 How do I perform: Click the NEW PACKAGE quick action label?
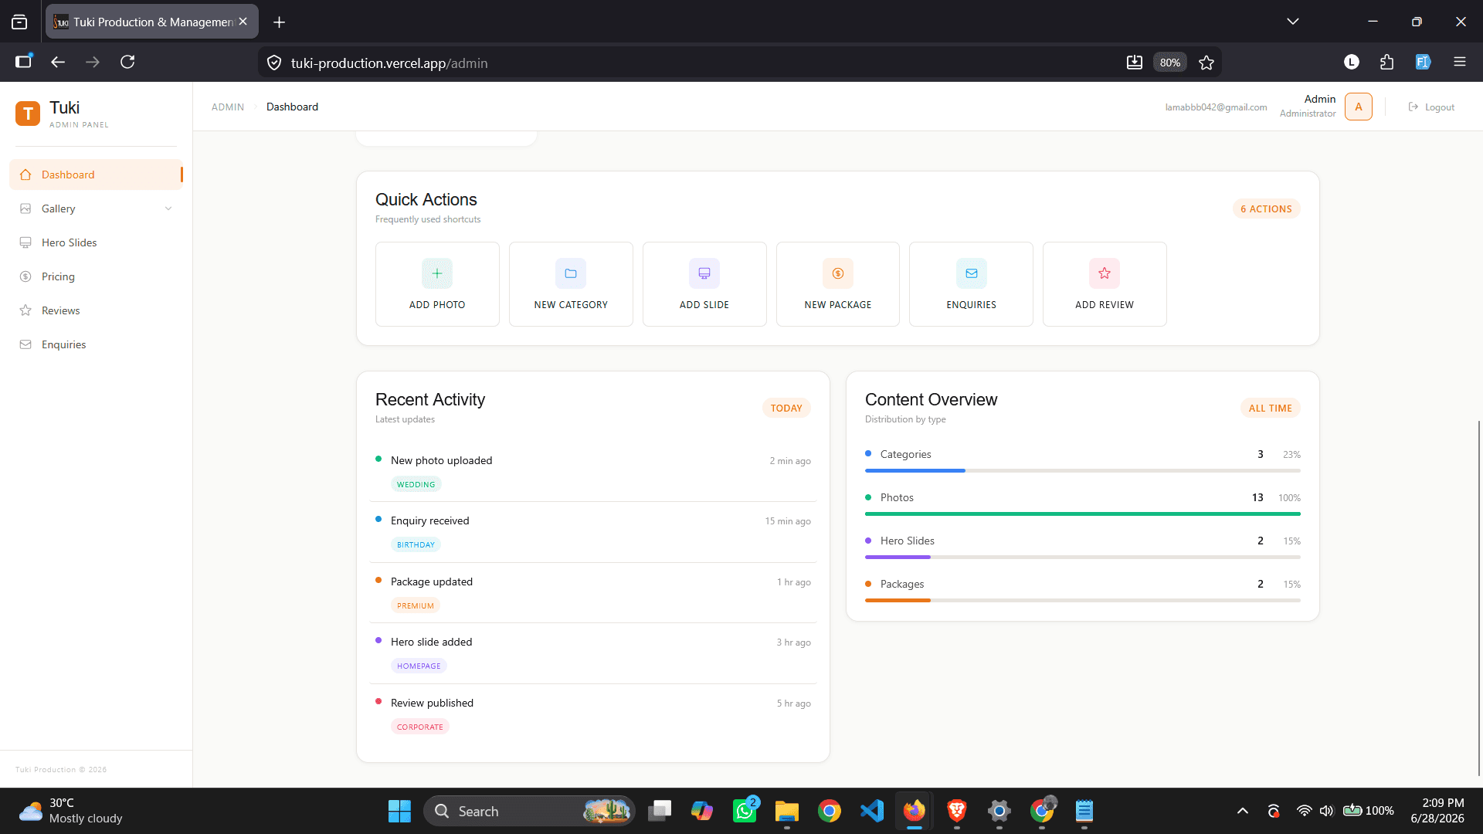click(838, 305)
